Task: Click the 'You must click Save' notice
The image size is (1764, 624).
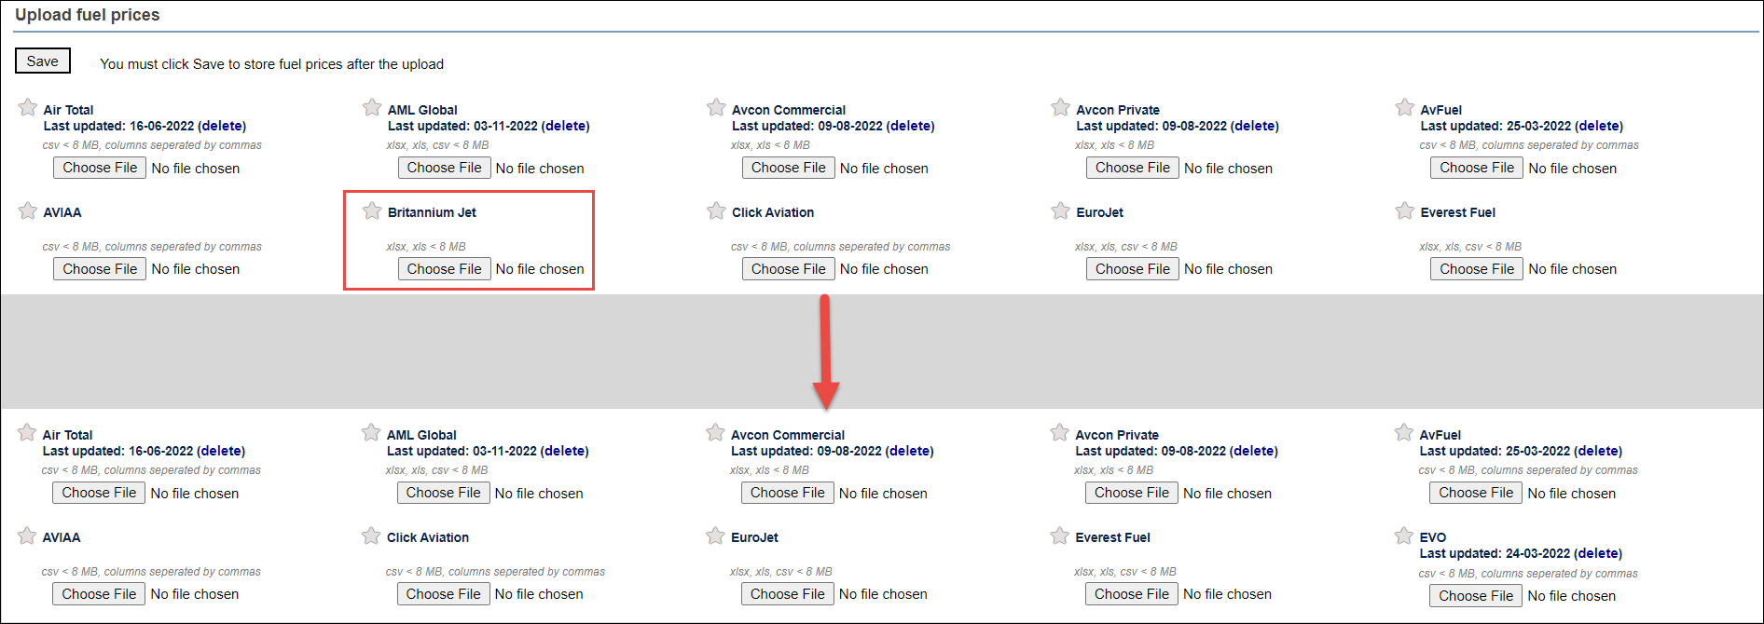Action: (x=271, y=64)
